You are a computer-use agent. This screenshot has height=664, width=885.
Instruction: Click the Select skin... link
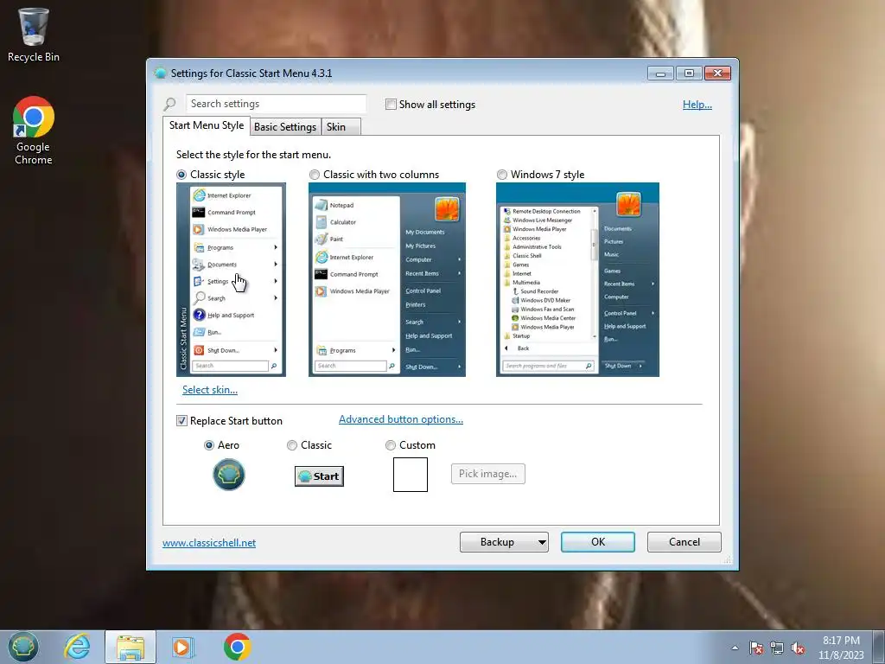point(210,390)
